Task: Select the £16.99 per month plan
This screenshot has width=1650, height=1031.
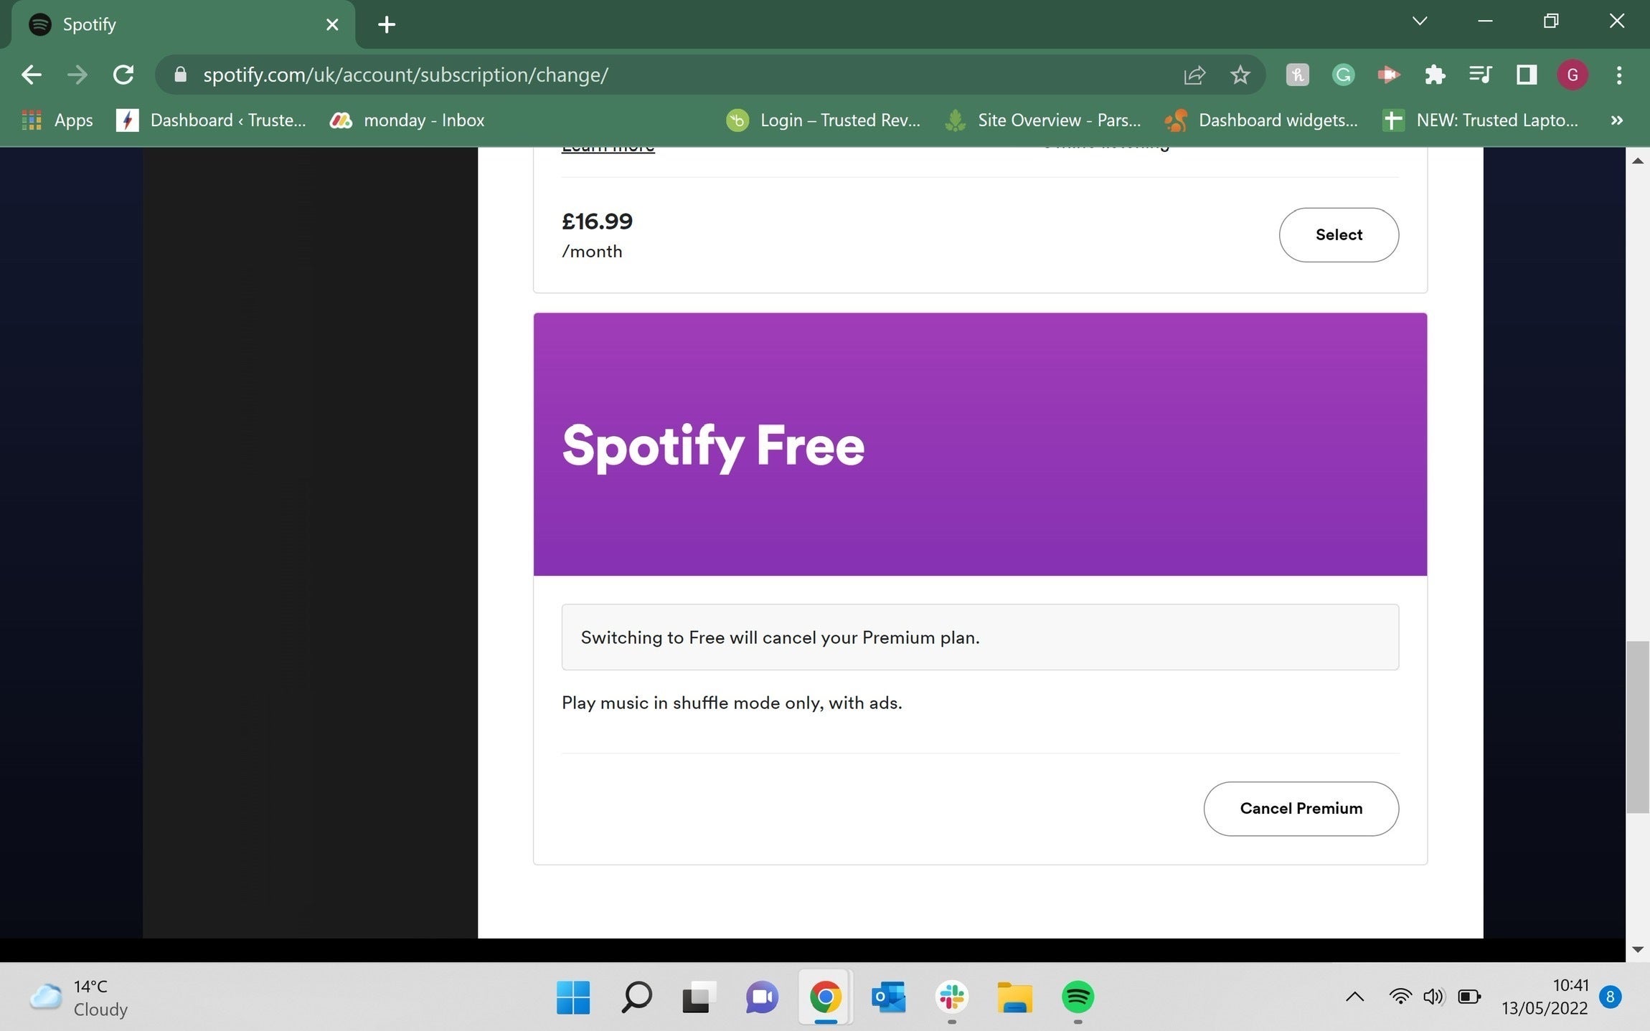Action: [1339, 234]
